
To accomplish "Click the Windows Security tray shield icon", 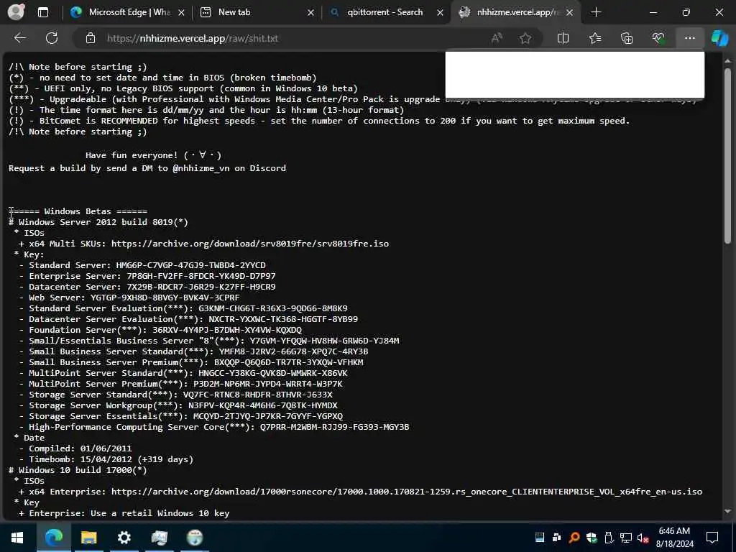I will point(592,538).
